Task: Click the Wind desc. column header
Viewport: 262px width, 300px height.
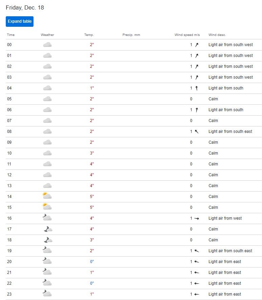Action: tap(217, 35)
